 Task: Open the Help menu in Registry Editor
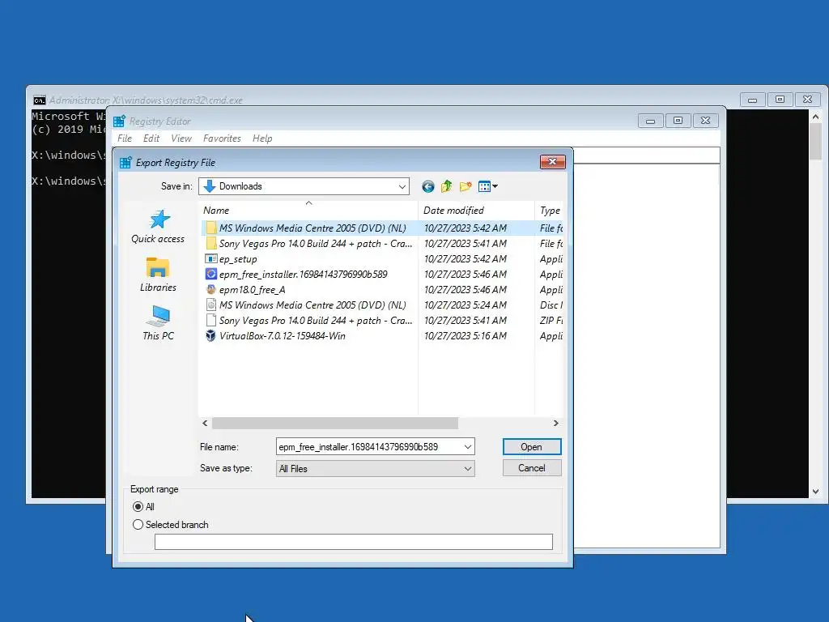point(262,138)
